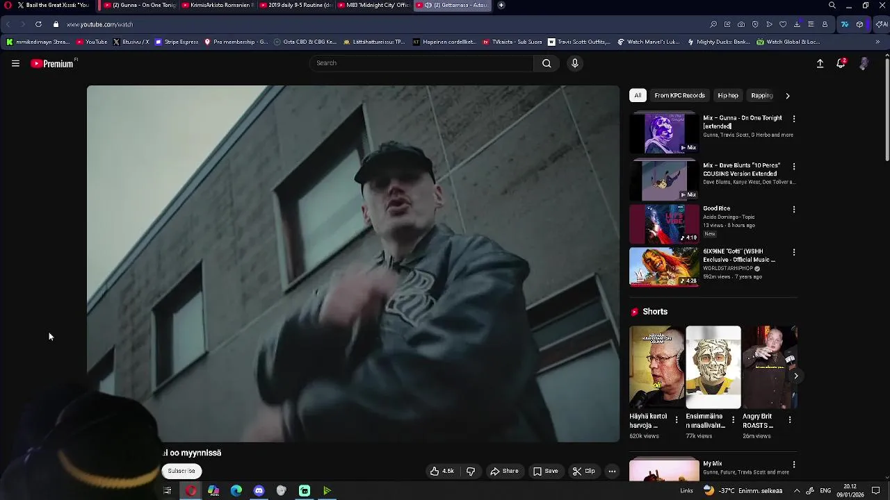890x500 pixels.
Task: Save the video to a playlist
Action: 545,471
